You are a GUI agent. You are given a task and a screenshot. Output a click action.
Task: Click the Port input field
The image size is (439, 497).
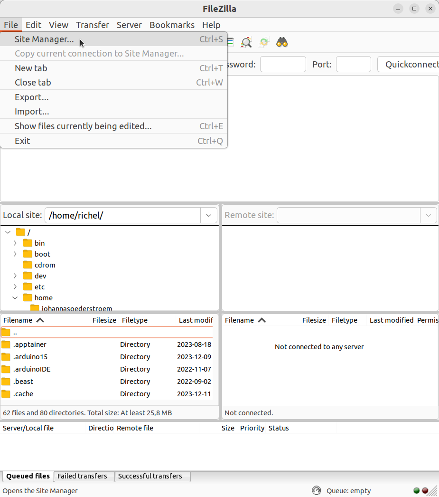353,64
